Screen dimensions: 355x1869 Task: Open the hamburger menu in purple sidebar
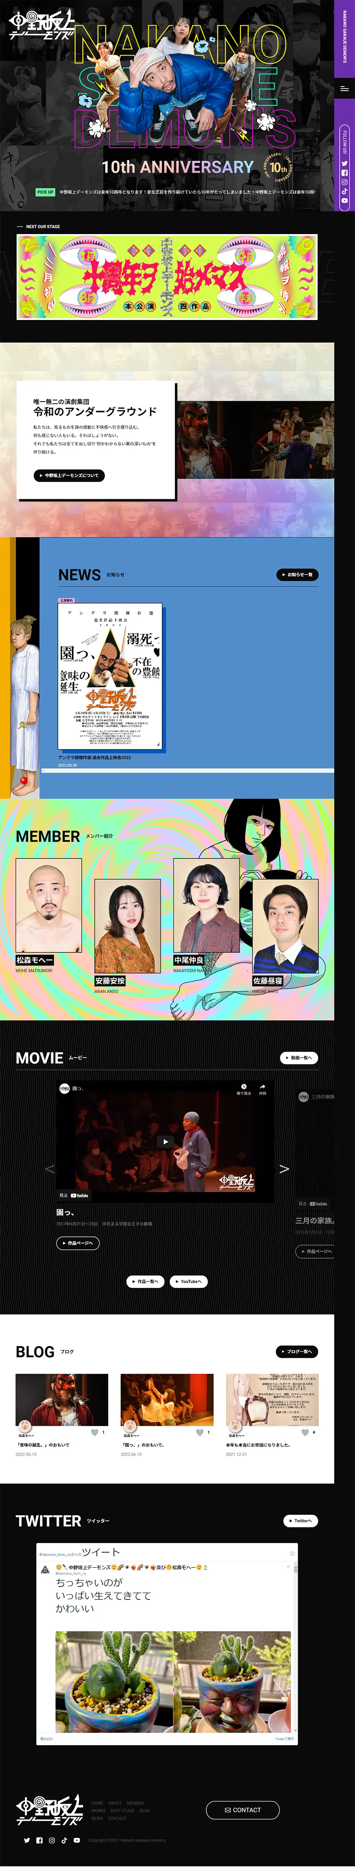pos(344,88)
